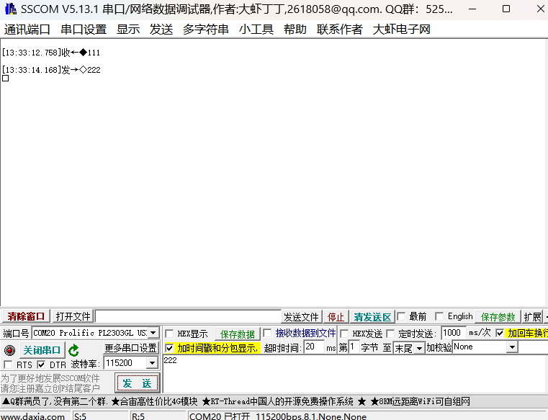Toggle the HEX显示 checkbox
Screen dimensions: 548x420
pyautogui.click(x=169, y=334)
